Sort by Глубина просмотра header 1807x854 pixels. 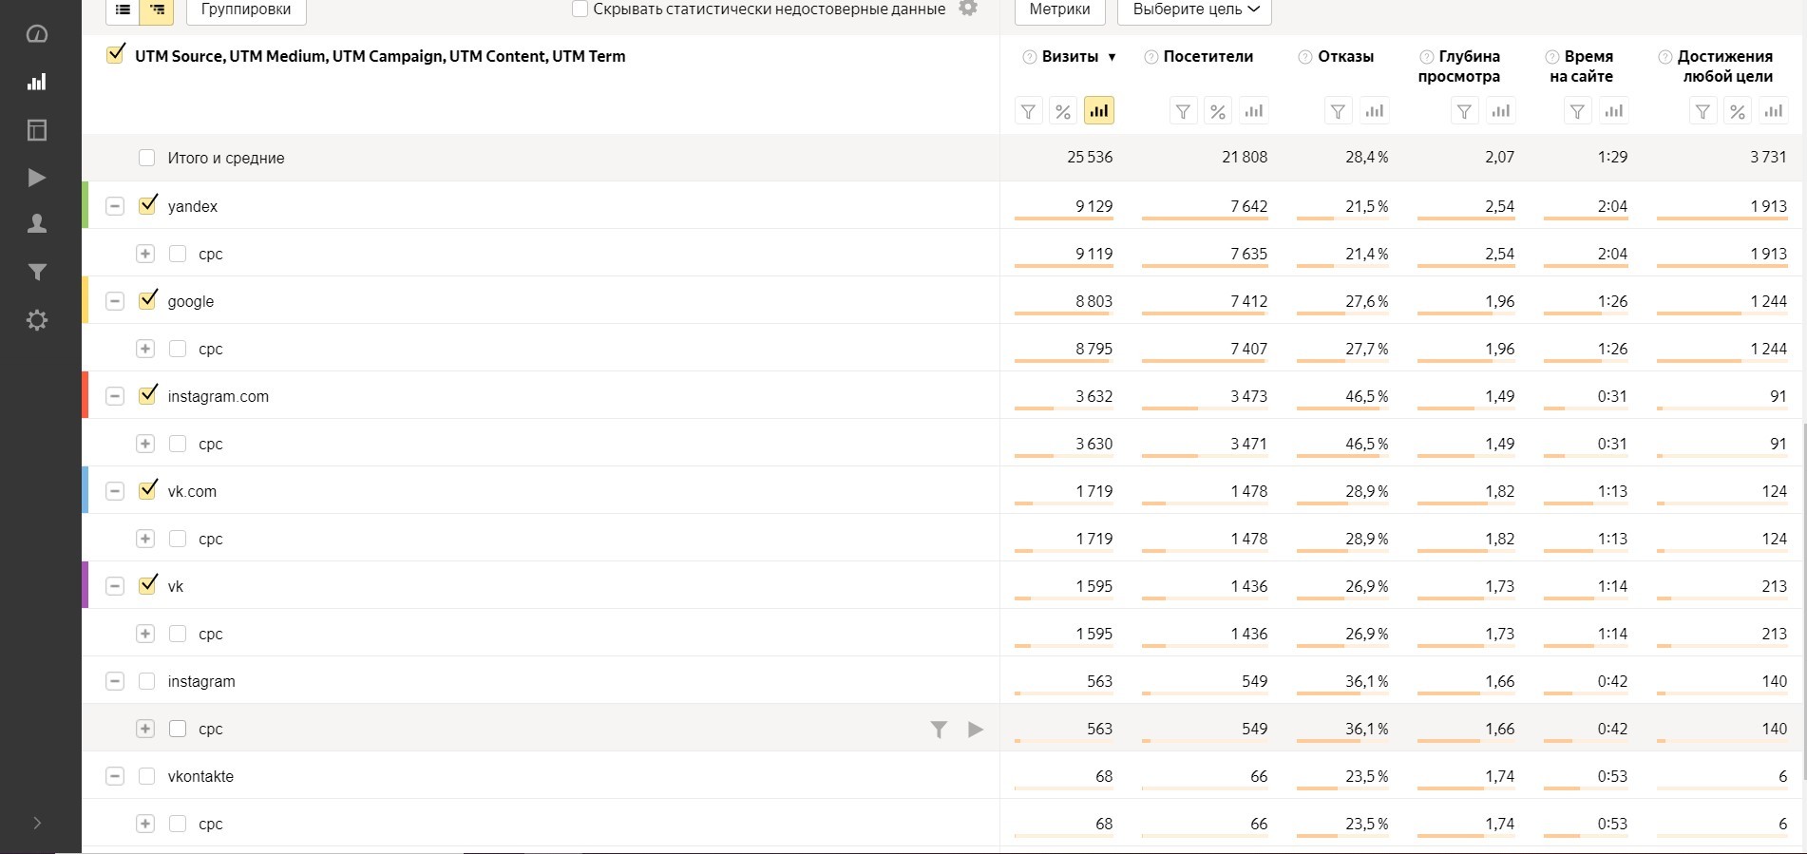[x=1460, y=66]
